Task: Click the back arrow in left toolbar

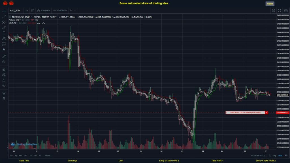Action: [4, 49]
